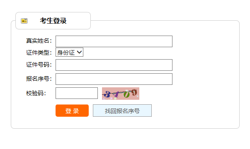Click the brown digit 9 in captcha
The image size is (250, 149).
pyautogui.click(x=134, y=92)
